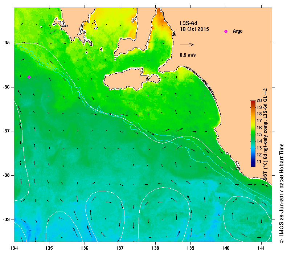
Task: Click the SST color bar axis title
Action: [265, 134]
